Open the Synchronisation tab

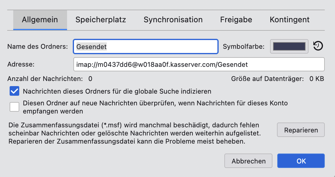coord(173,20)
